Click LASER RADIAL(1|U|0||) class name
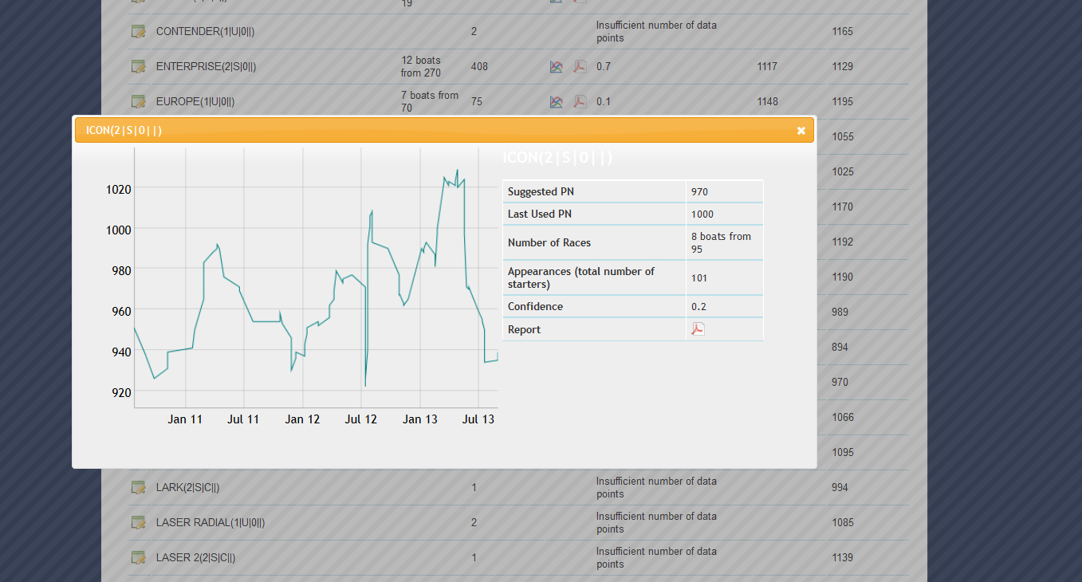The height and width of the screenshot is (582, 1082). pyautogui.click(x=210, y=523)
